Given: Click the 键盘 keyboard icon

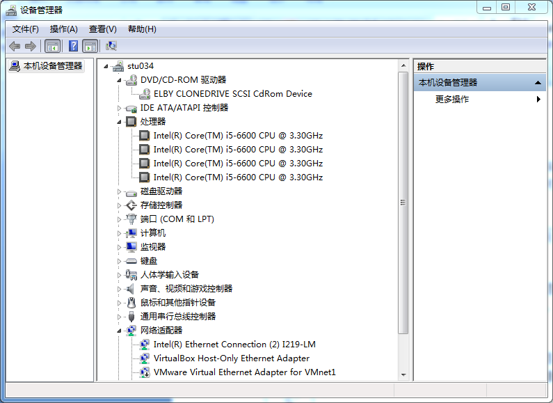Looking at the screenshot, I should coord(131,261).
